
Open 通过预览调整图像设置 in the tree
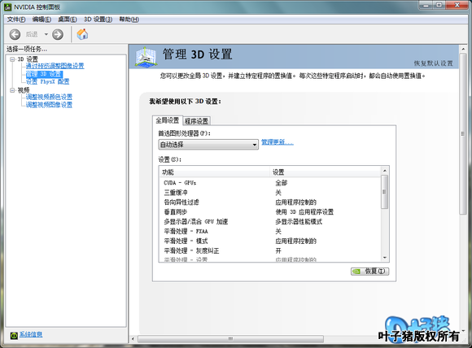click(x=55, y=66)
